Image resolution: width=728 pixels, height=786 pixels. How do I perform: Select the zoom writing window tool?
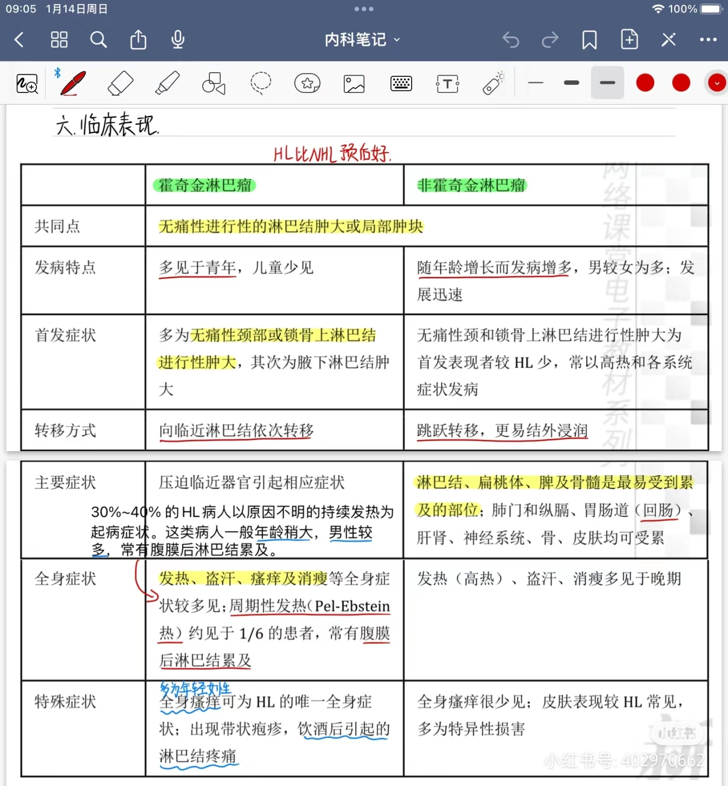(27, 83)
